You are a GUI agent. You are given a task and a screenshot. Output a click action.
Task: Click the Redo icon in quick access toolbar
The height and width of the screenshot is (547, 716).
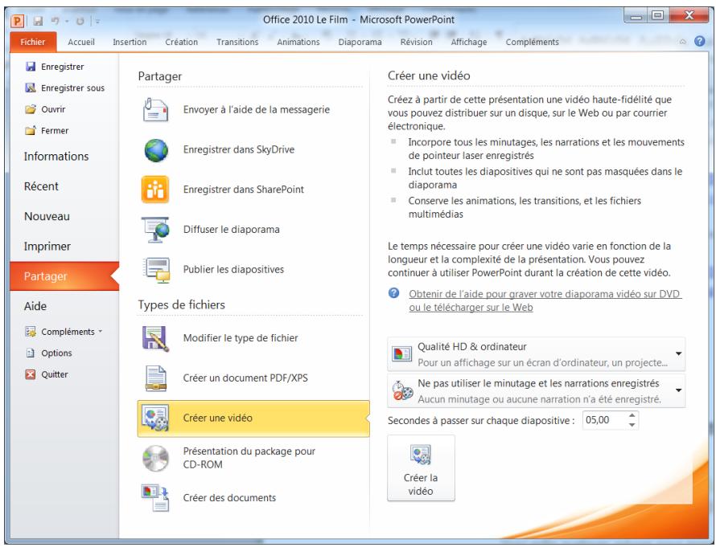[x=80, y=21]
